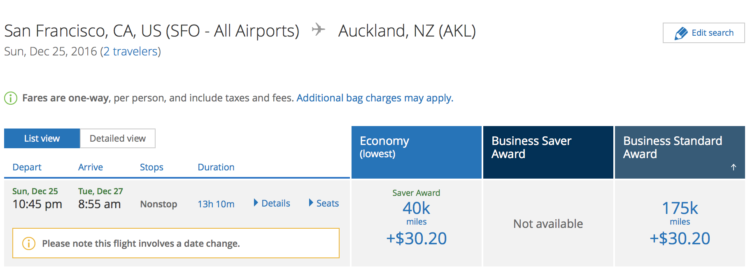Click the pencil icon in Edit search
750x271 pixels.
coord(681,33)
